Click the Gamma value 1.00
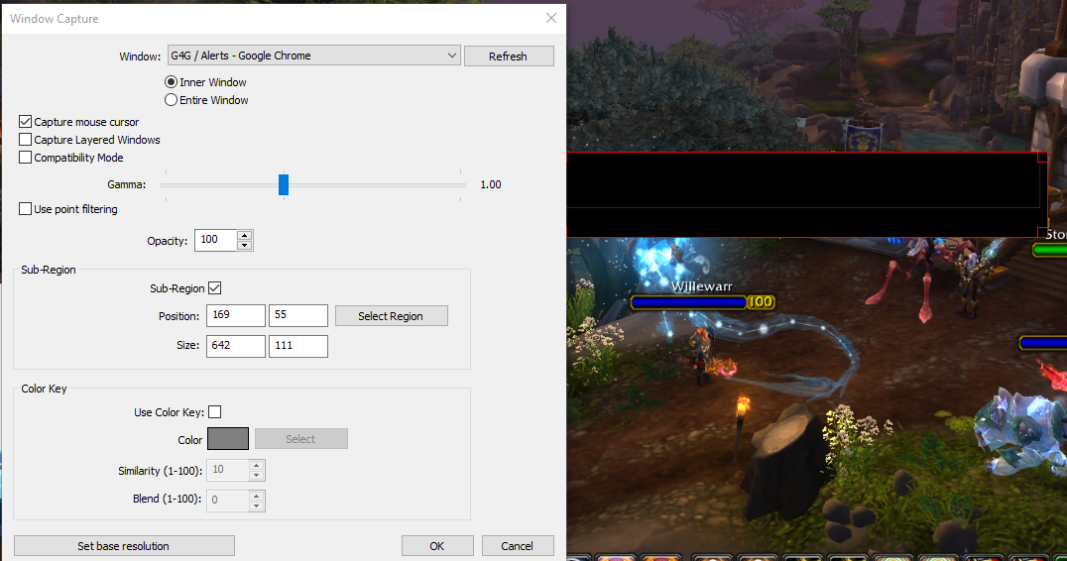The image size is (1067, 561). (x=491, y=184)
